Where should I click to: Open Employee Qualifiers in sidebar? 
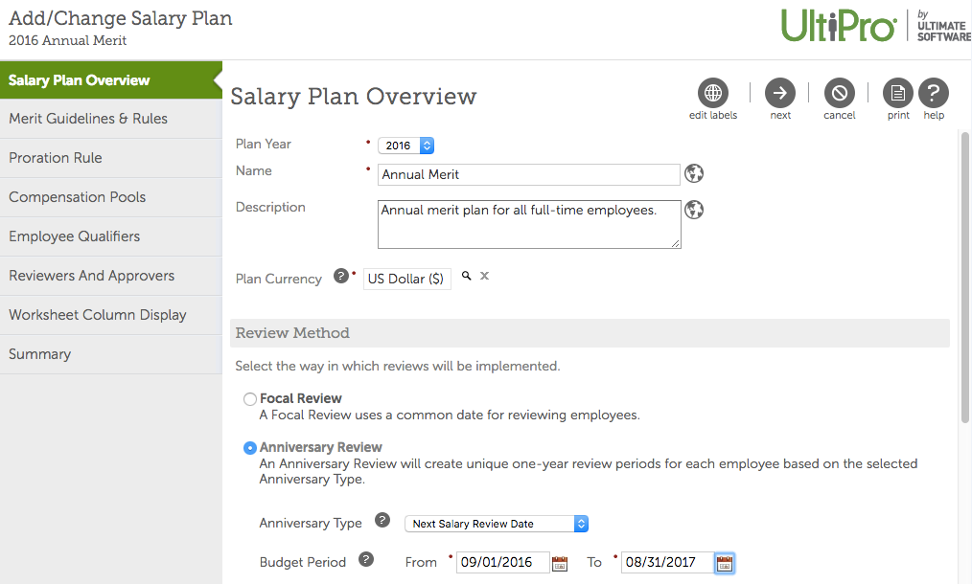coord(75,236)
